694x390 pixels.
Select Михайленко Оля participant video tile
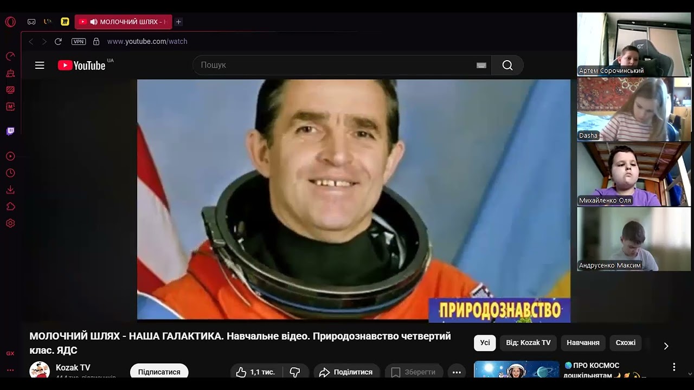pyautogui.click(x=634, y=174)
